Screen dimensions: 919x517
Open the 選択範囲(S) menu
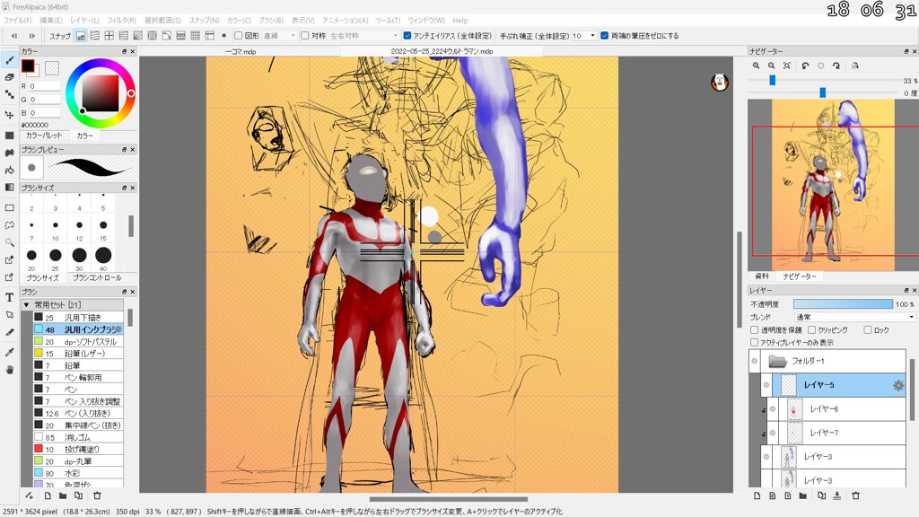pyautogui.click(x=162, y=21)
